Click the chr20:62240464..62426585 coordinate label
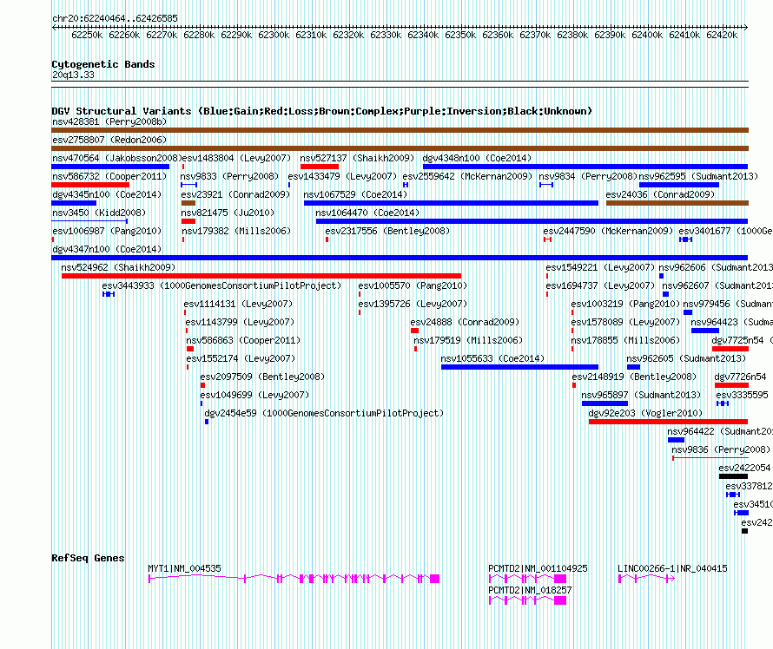Viewport: 773px width, 649px height. point(115,18)
